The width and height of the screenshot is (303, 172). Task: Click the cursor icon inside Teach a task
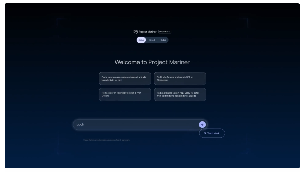[x=205, y=133]
